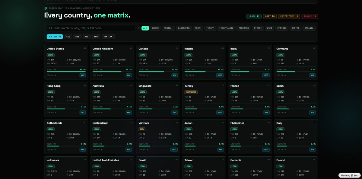Click 'ATM 1107' in Australia card
Image resolution: width=362 pixels, height=179 pixels.
(98, 101)
